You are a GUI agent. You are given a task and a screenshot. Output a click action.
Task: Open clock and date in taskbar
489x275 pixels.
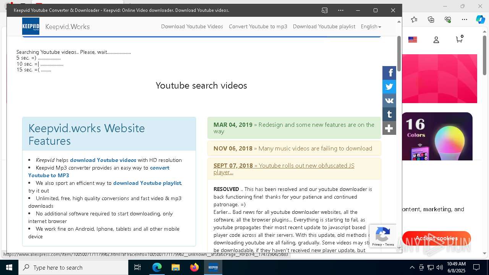pyautogui.click(x=456, y=267)
